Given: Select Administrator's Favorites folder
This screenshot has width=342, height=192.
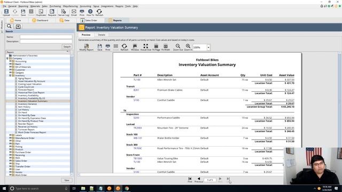Looking at the screenshot, I should point(25,55).
